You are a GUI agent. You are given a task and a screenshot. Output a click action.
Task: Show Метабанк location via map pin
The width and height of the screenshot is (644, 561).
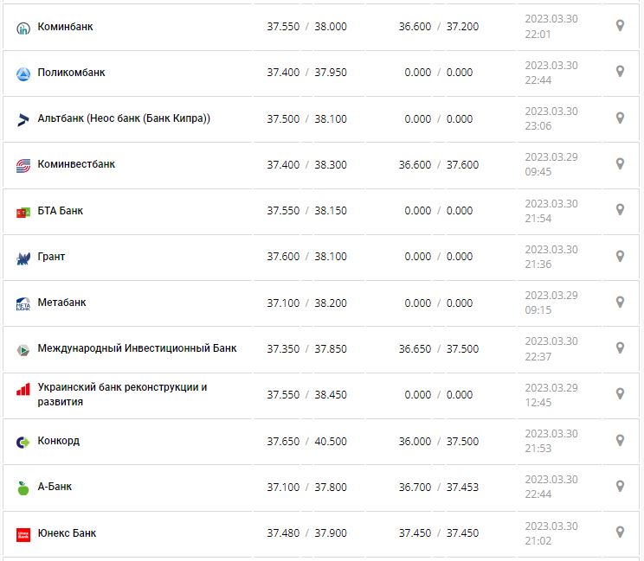pos(620,302)
